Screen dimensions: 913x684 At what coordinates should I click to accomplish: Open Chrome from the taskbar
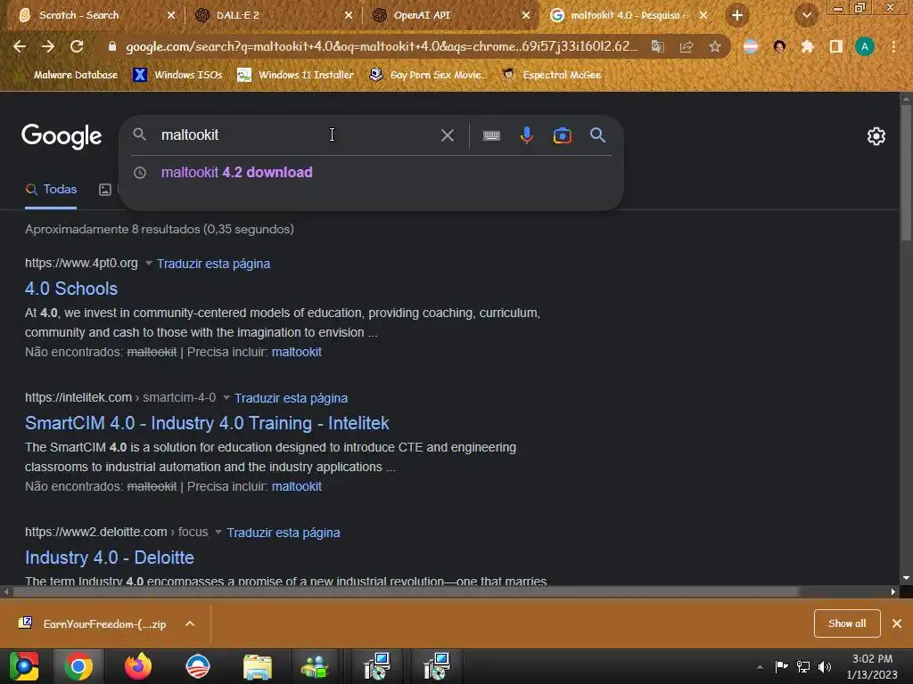(78, 666)
